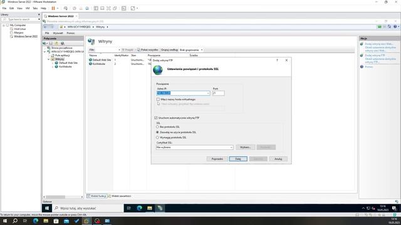
Task: Collapse Witryny node in connections tree
Action: (49, 59)
